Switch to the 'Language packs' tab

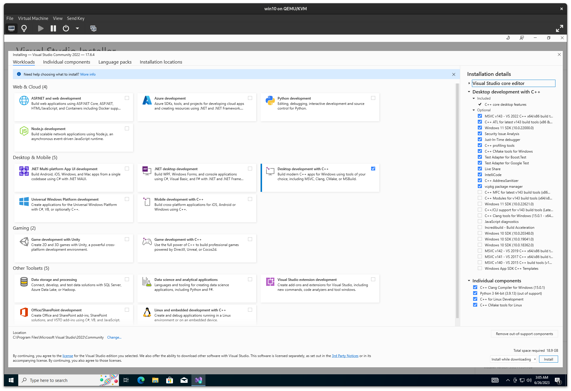tap(115, 62)
